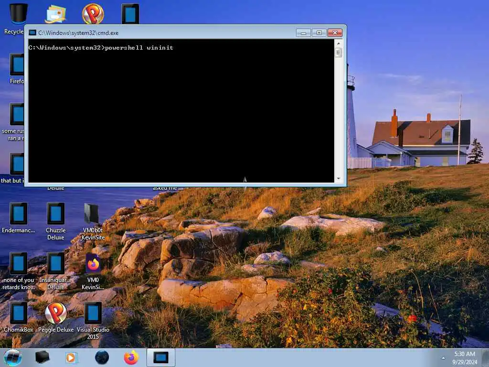
Task: Open the Windows Start orb
Action: click(12, 357)
